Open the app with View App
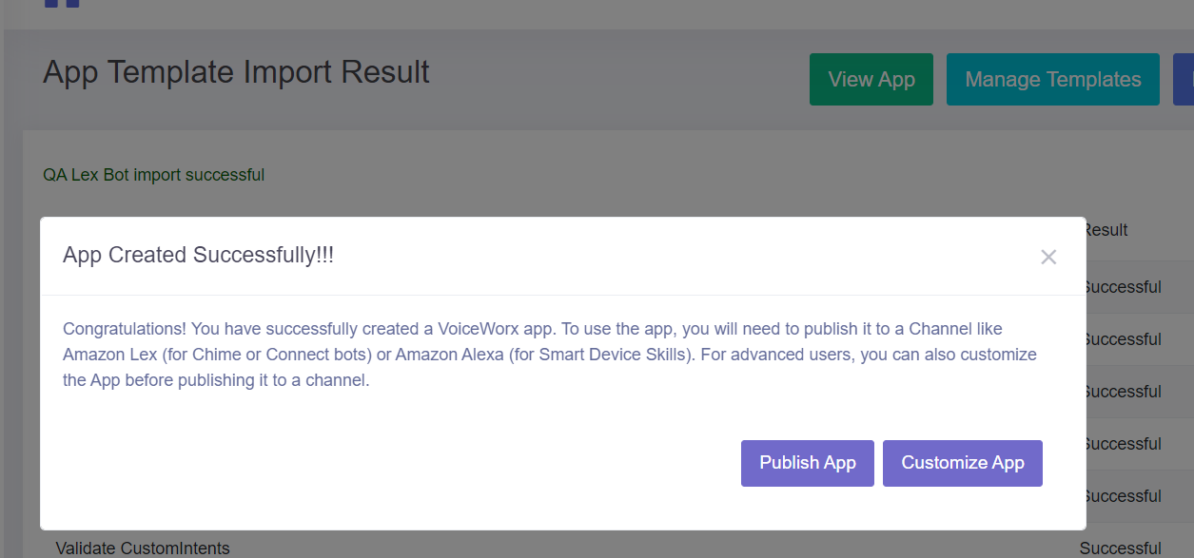Screen dimensions: 1194x558 (871, 80)
